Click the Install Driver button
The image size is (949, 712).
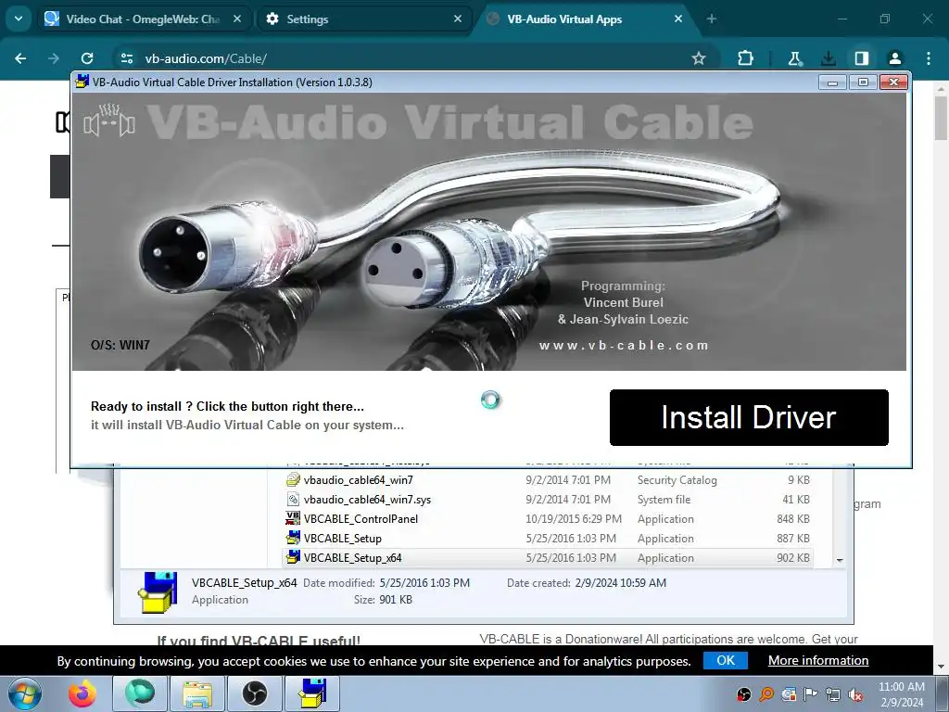[x=749, y=418]
